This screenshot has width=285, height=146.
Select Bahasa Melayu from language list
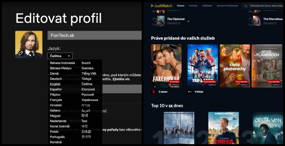click(61, 68)
